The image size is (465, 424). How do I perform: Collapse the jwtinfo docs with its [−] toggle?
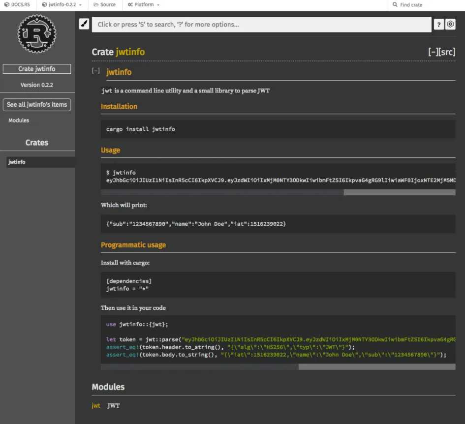click(95, 72)
